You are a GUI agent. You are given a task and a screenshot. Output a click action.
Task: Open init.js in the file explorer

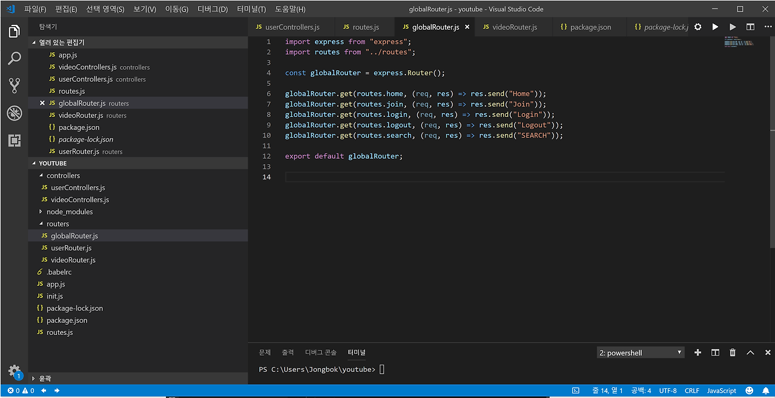point(54,296)
